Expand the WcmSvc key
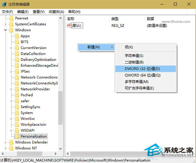 pos(11,119)
